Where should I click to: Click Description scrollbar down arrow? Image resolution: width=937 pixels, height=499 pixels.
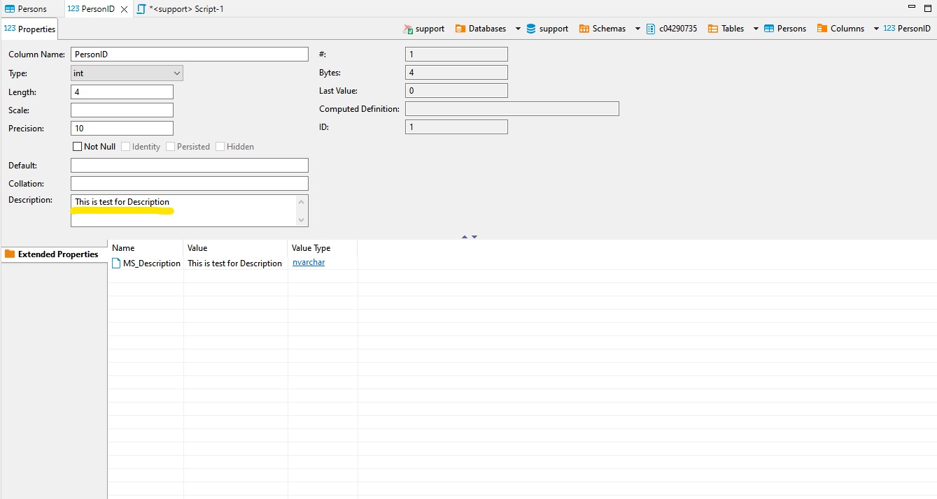click(x=302, y=219)
